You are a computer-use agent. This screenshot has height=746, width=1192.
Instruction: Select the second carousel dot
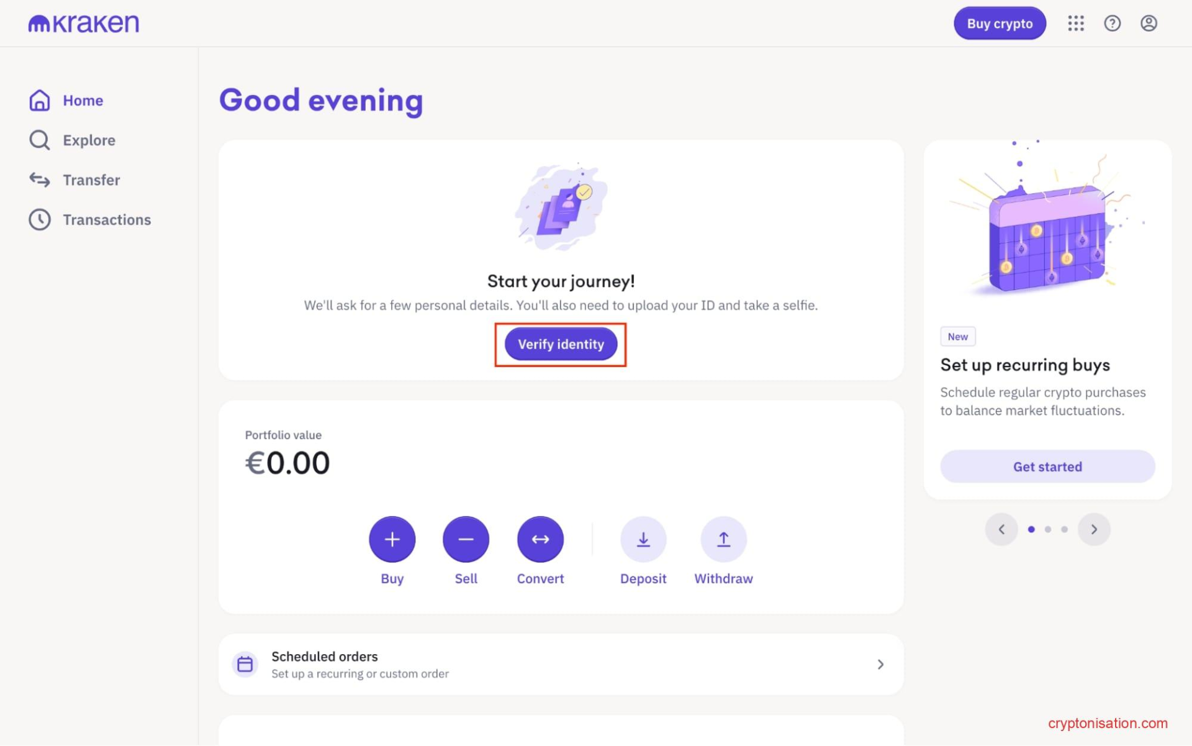click(1048, 529)
